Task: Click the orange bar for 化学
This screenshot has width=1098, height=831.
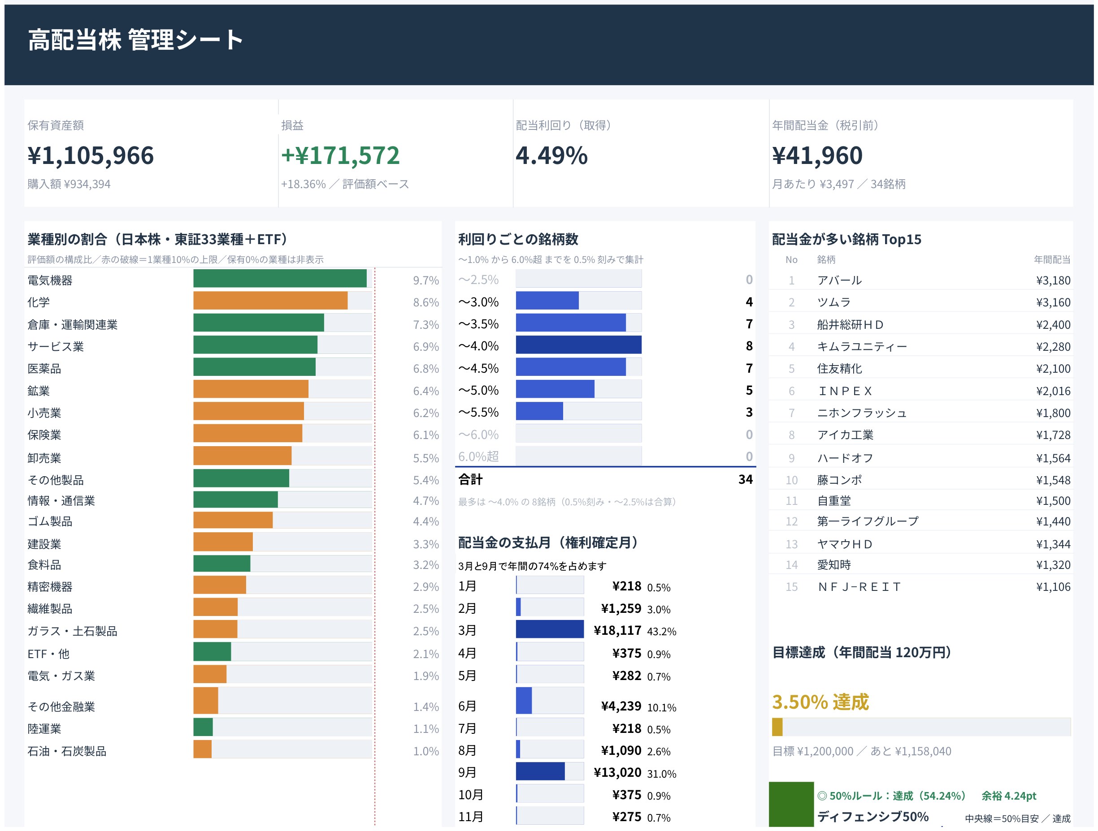Action: [x=270, y=300]
